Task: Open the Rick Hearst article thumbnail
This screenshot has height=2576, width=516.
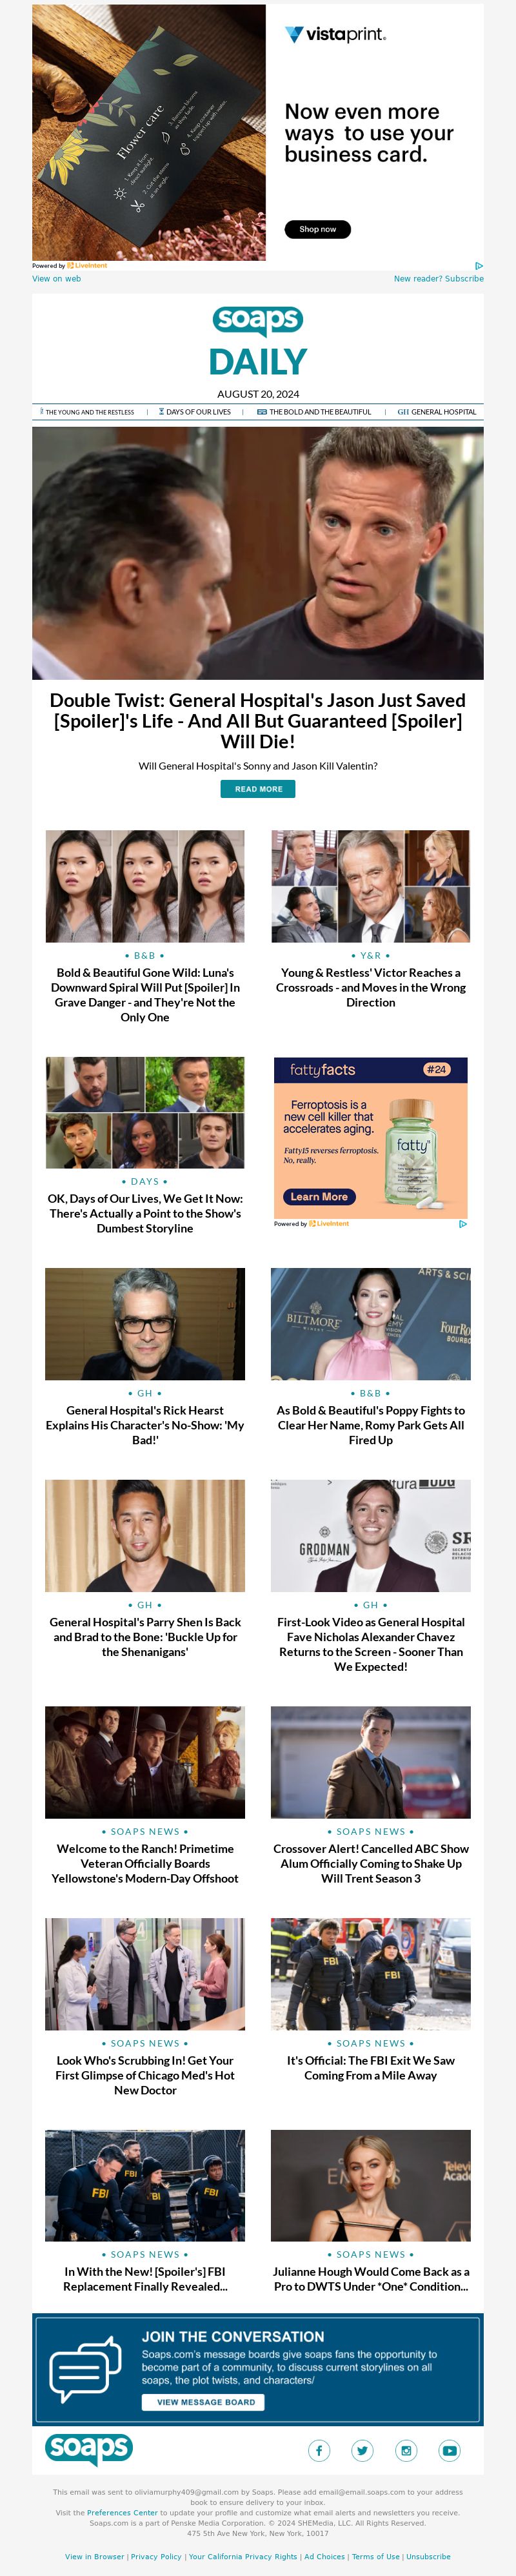Action: (145, 1324)
